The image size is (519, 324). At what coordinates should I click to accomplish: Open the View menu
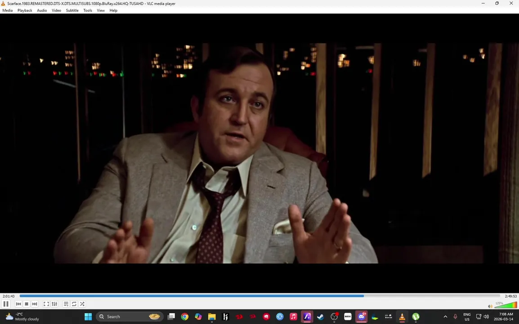tap(101, 10)
